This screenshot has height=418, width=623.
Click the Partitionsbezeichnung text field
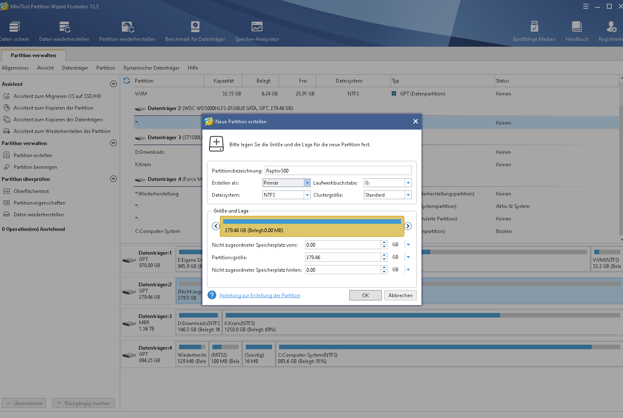click(338, 171)
